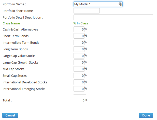Click the Small Cap Stocks percentage box

pos(79,76)
